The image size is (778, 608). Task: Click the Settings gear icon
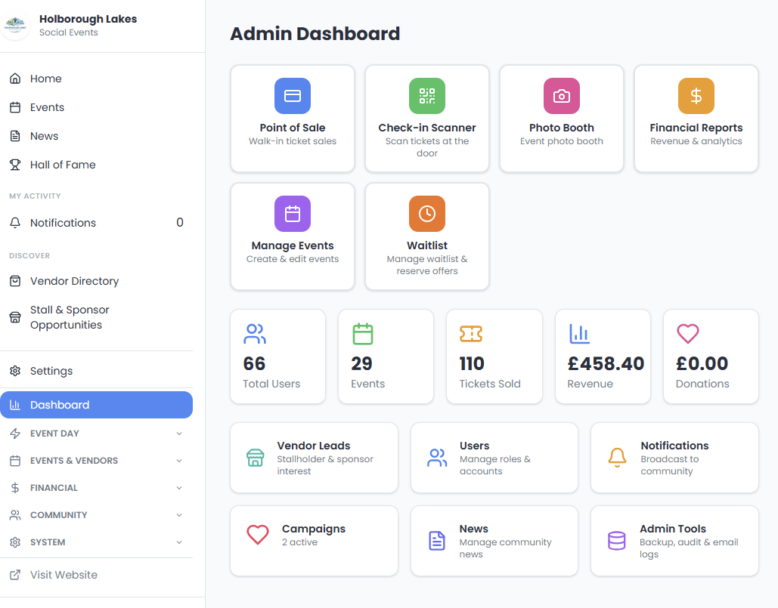(x=15, y=371)
